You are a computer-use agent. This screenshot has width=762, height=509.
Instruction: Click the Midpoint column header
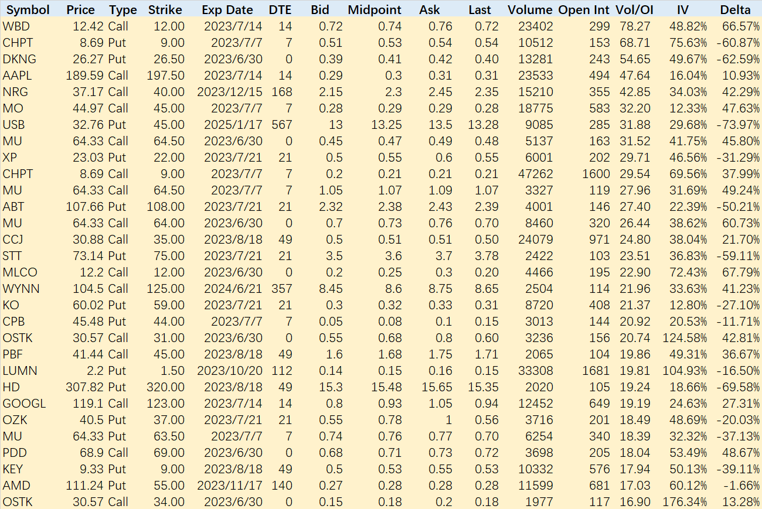[x=375, y=10]
